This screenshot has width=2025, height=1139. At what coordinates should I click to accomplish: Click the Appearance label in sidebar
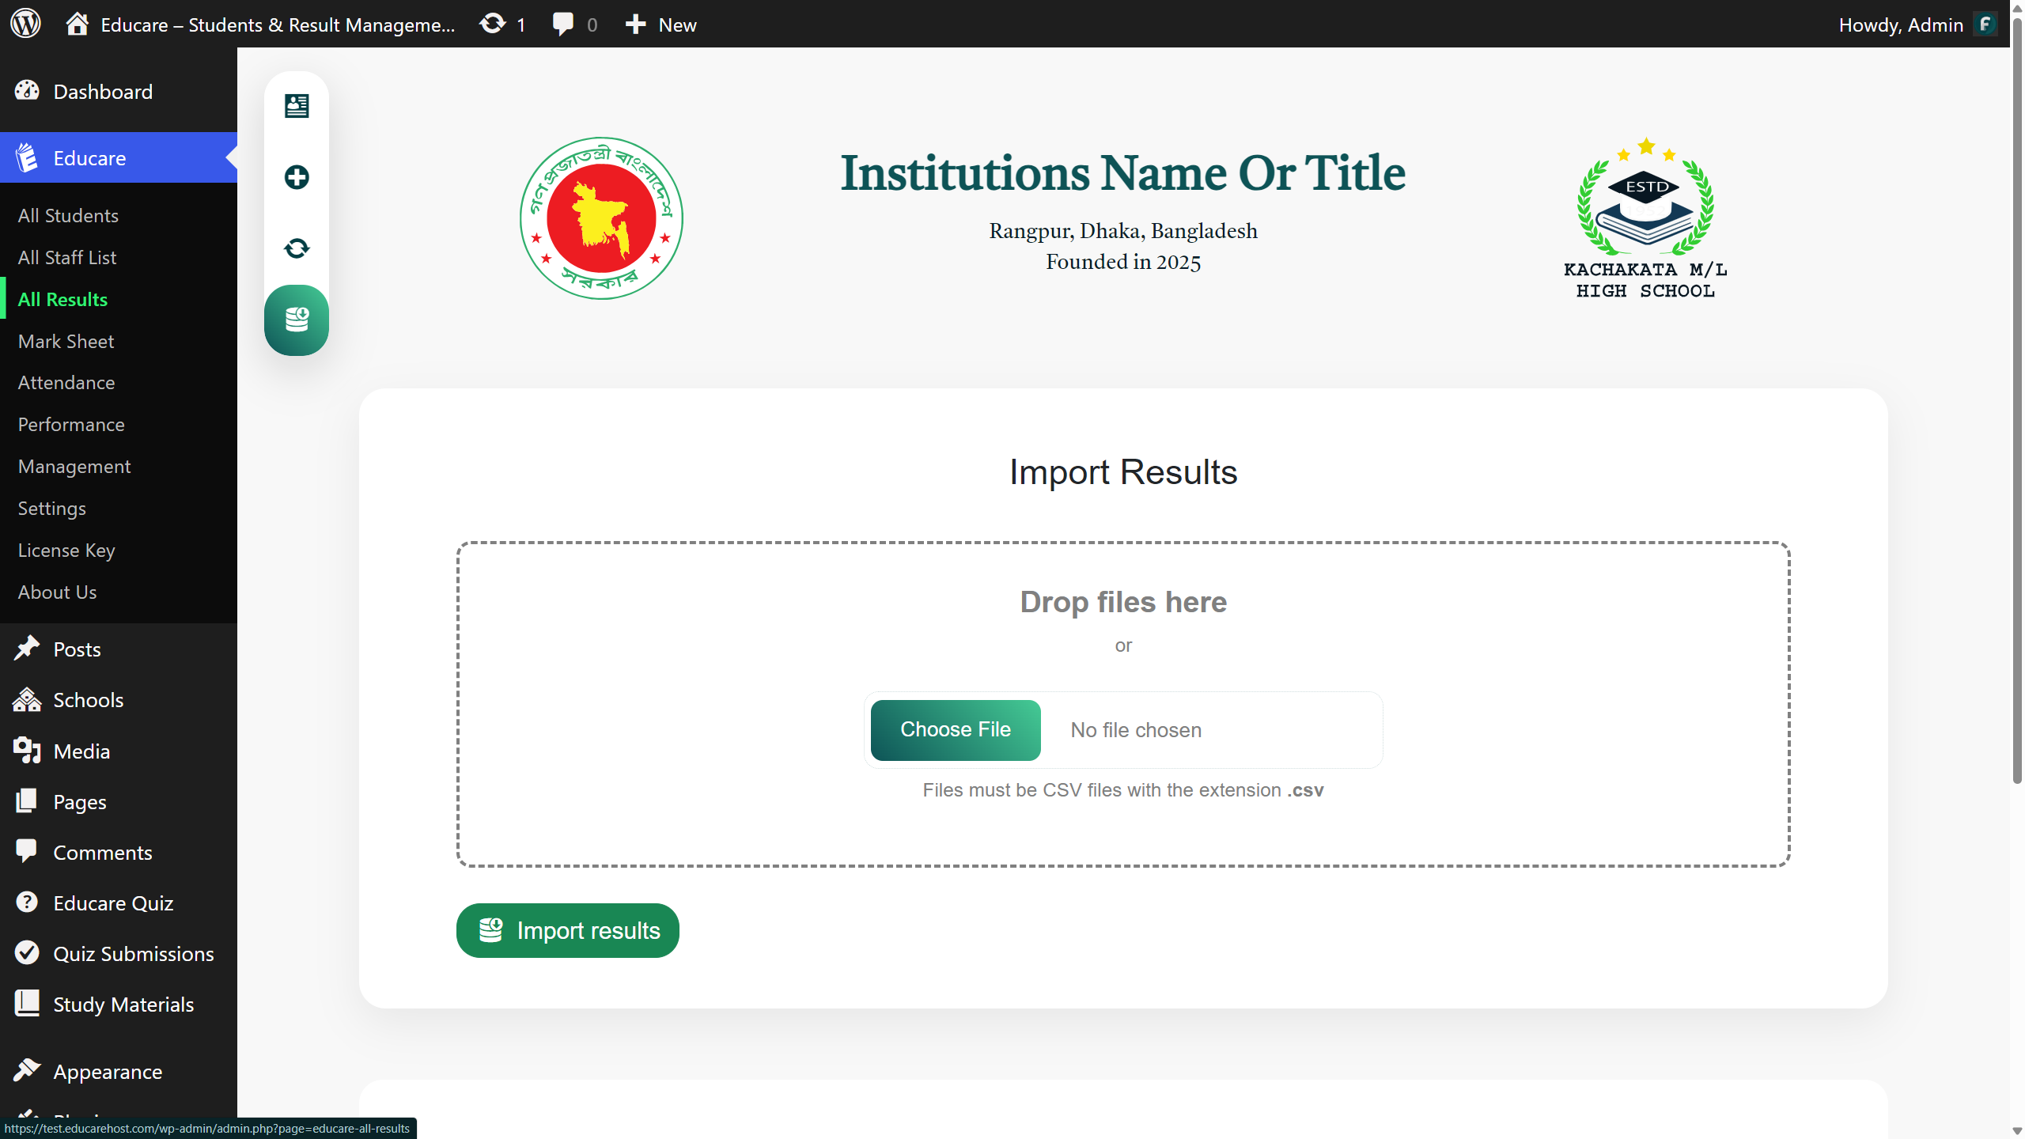coord(108,1071)
